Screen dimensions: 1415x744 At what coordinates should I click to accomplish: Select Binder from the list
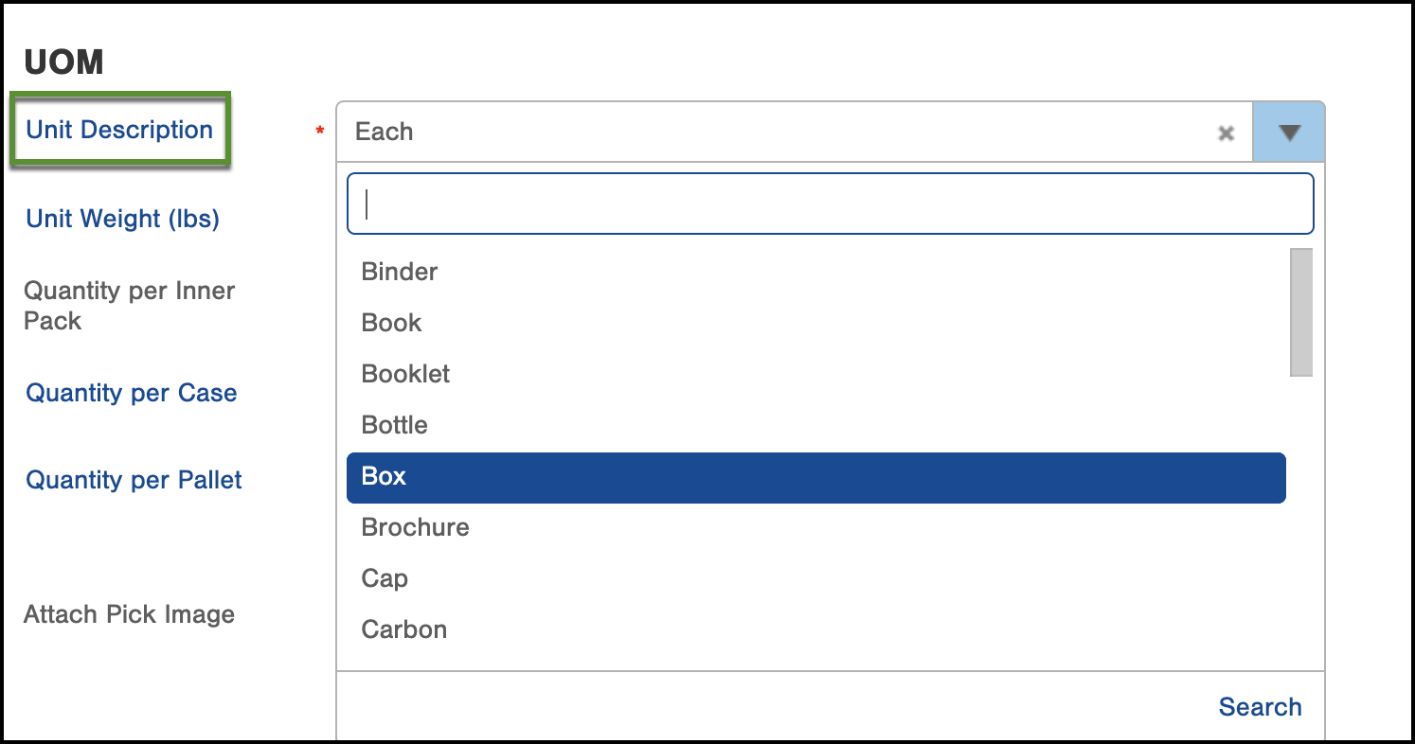[x=816, y=272]
